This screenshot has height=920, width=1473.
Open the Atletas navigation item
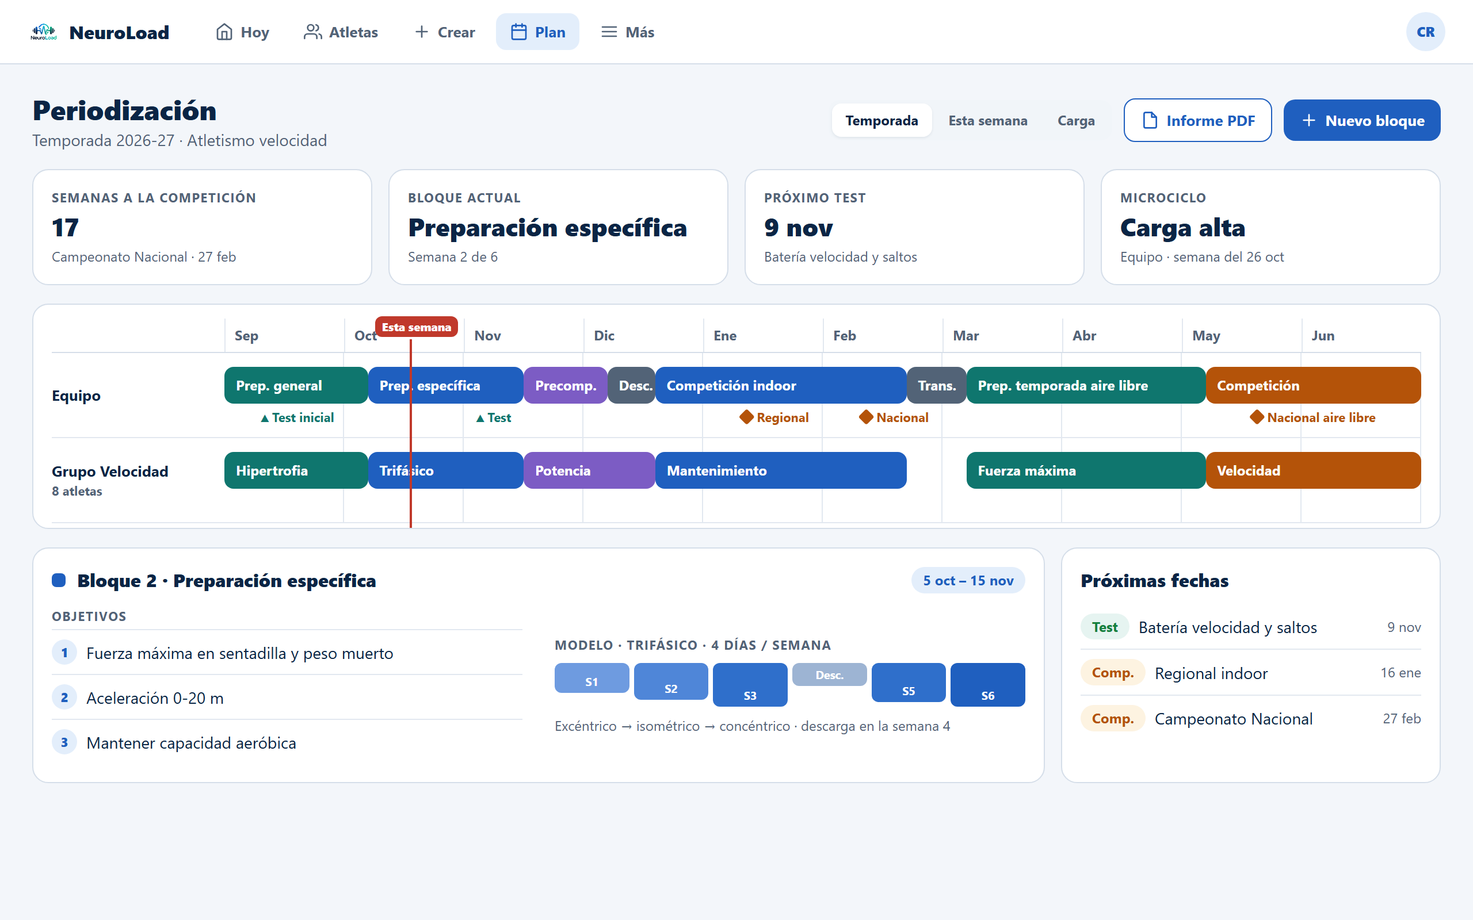[x=341, y=32]
